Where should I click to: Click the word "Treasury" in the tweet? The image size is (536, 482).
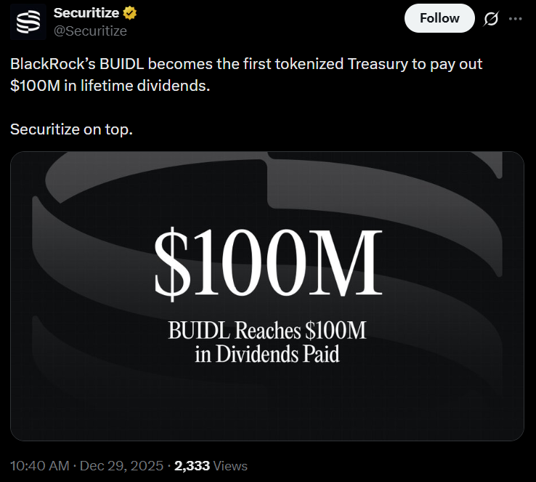pos(378,64)
